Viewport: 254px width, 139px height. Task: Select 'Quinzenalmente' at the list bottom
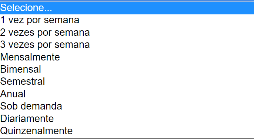pyautogui.click(x=127, y=131)
